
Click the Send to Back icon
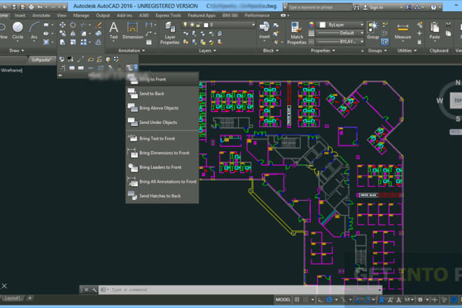tap(132, 93)
